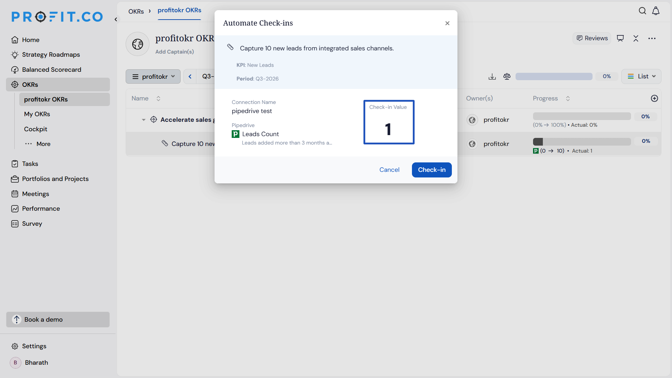
Task: Open the notifications bell
Action: click(x=656, y=11)
